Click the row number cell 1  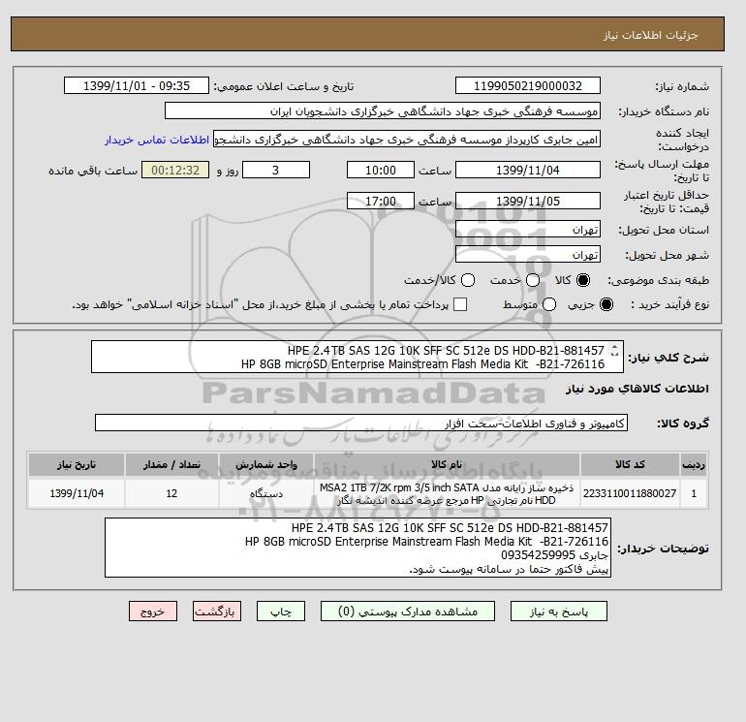[694, 493]
